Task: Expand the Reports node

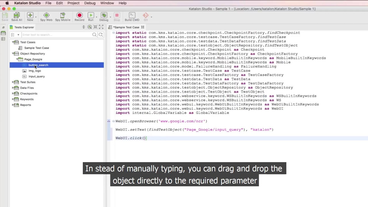Action: coord(13,105)
